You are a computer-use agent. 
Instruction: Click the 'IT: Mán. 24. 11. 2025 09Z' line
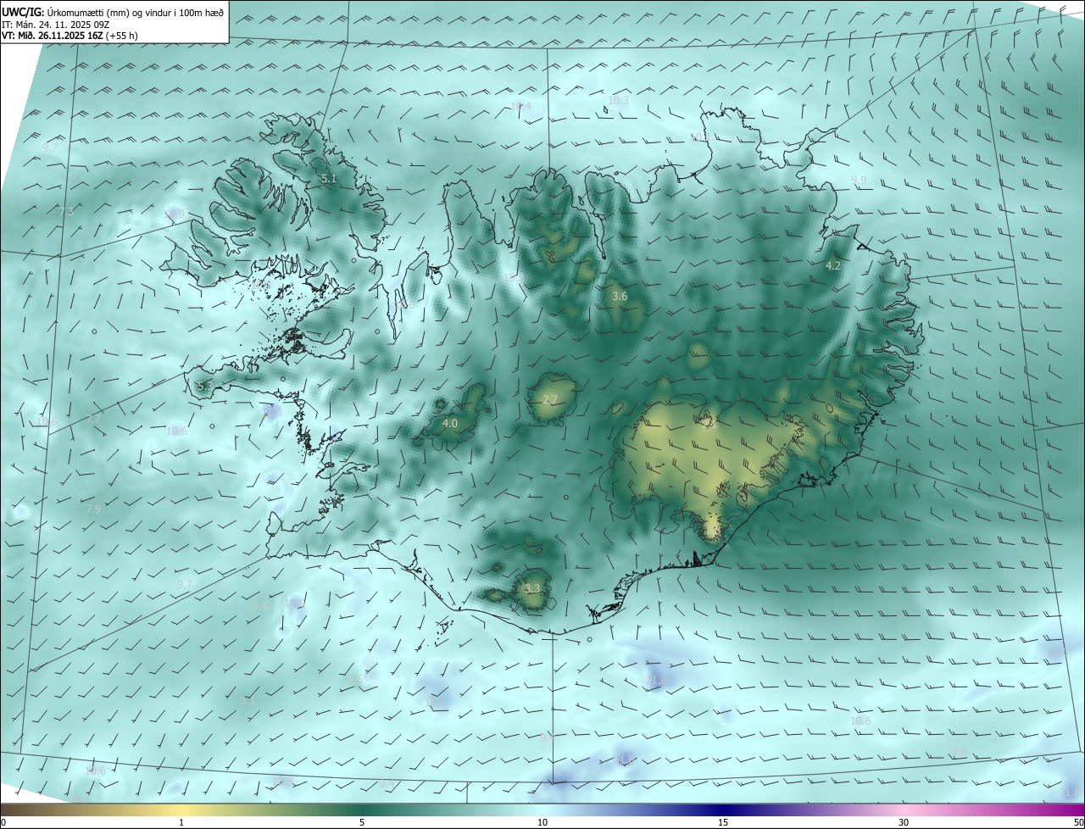pyautogui.click(x=55, y=25)
